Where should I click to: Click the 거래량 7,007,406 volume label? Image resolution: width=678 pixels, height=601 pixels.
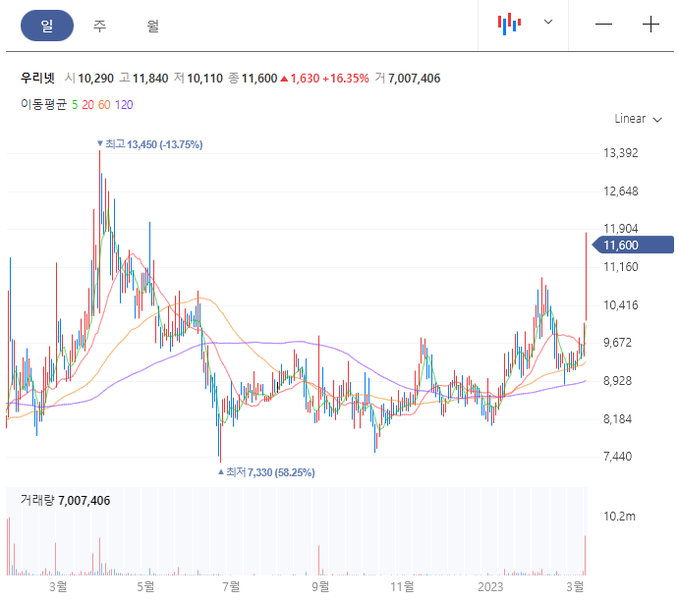pyautogui.click(x=65, y=500)
